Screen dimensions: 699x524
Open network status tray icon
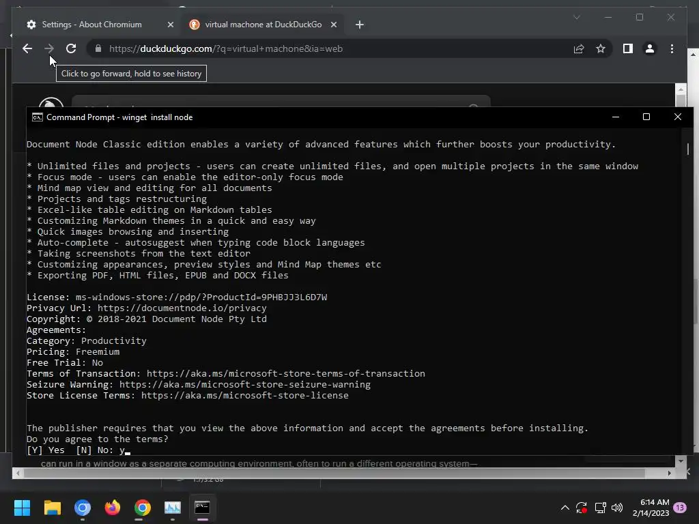click(x=600, y=508)
